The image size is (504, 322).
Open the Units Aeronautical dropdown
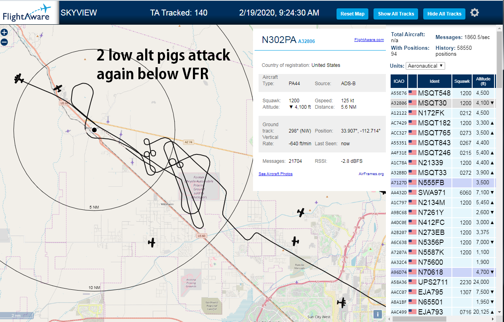[425, 66]
